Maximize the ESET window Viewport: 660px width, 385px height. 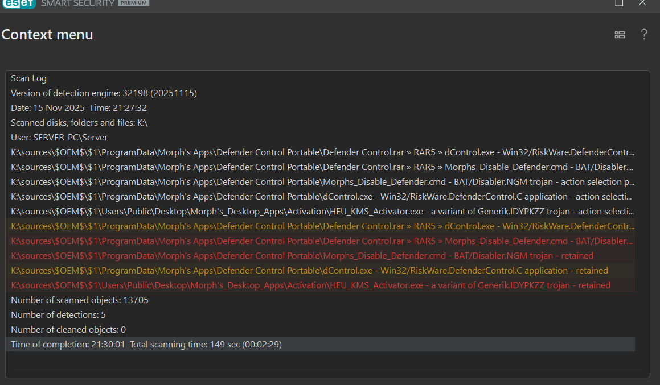click(x=619, y=3)
